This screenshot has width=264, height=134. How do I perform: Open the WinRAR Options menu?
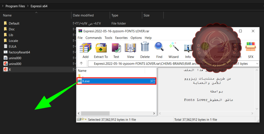pos(136,38)
